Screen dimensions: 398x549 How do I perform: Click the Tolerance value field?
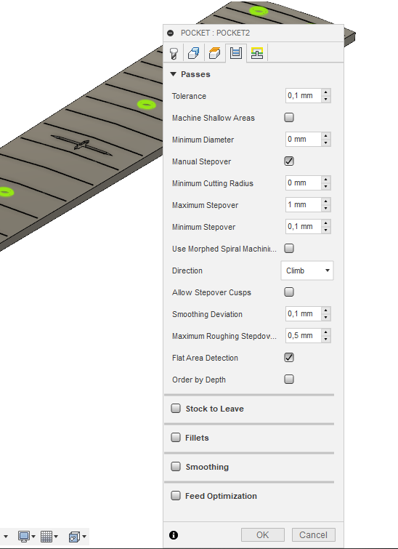(304, 95)
